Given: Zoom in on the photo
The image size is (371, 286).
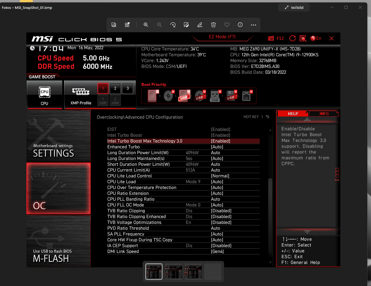Looking at the screenshot, I should [x=146, y=25].
